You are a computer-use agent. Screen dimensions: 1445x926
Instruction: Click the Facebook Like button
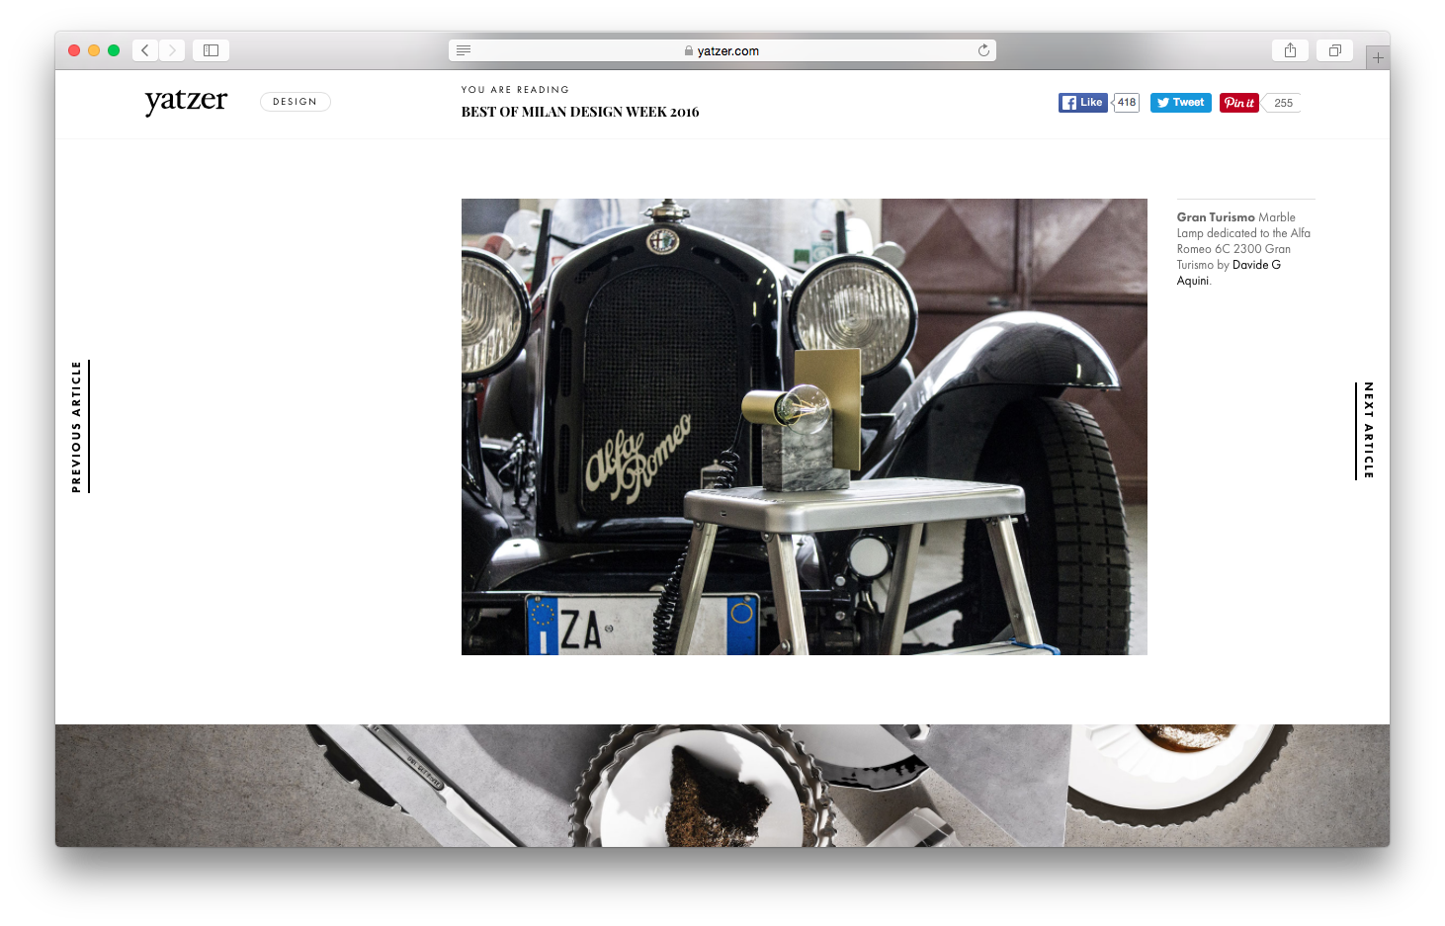point(1083,103)
